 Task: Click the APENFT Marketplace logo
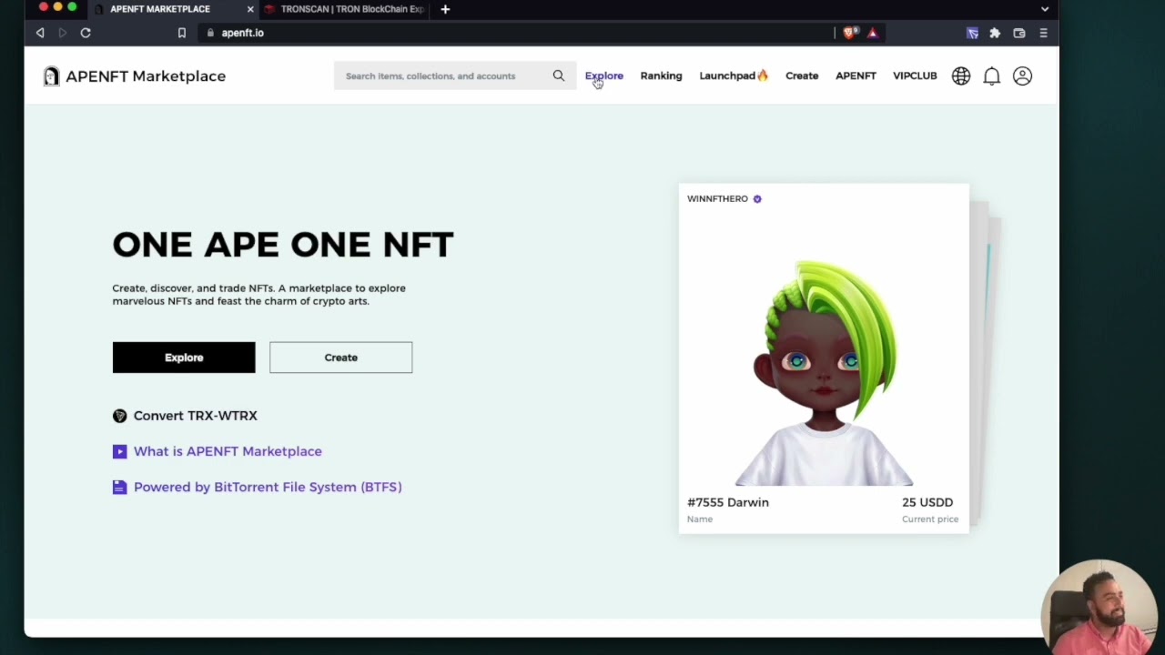click(135, 76)
